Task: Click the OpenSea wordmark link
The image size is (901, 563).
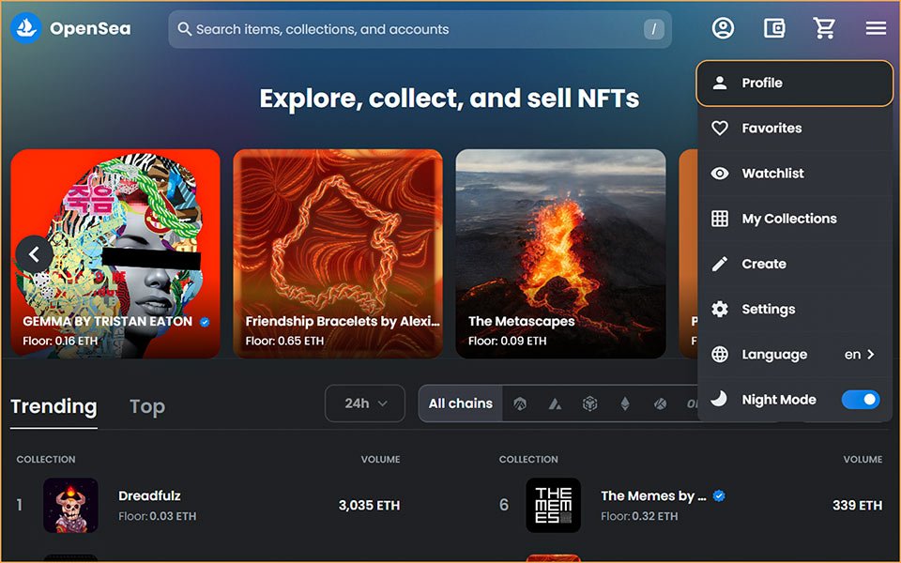Action: pyautogui.click(x=90, y=28)
